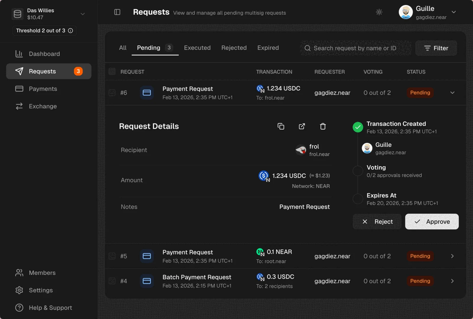Click the USDC token icon in row #6
The height and width of the screenshot is (319, 473).
point(260,89)
